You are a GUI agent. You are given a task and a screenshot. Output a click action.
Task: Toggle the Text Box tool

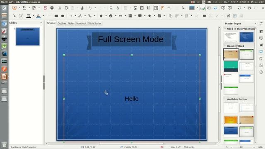(x=156, y=8)
